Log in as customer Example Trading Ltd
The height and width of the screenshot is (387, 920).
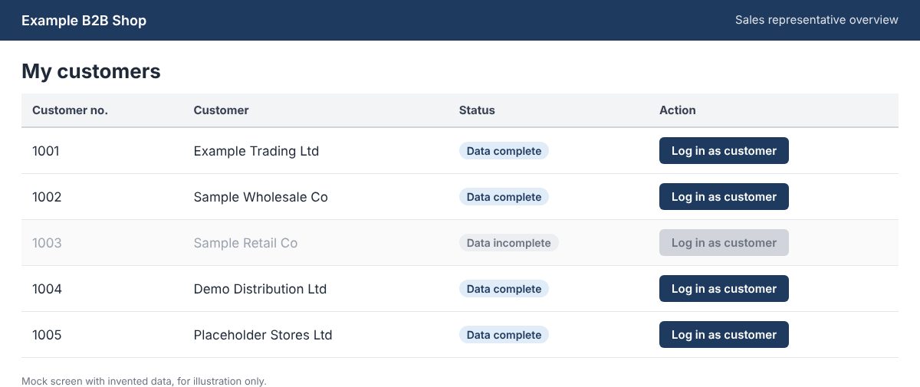724,151
